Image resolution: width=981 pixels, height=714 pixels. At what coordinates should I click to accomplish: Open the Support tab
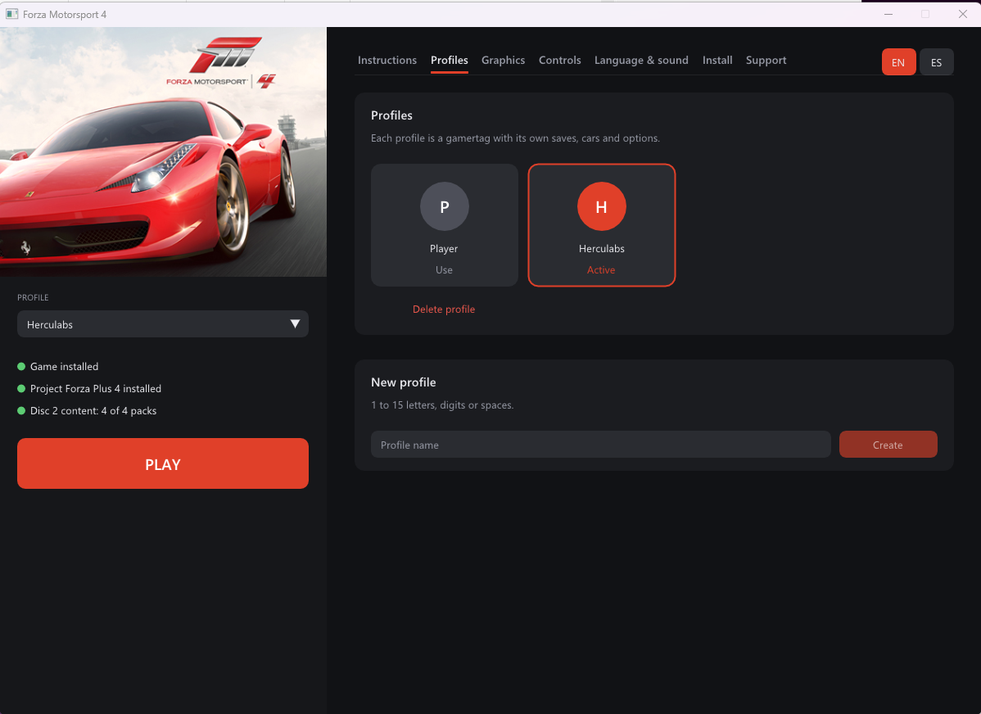766,60
